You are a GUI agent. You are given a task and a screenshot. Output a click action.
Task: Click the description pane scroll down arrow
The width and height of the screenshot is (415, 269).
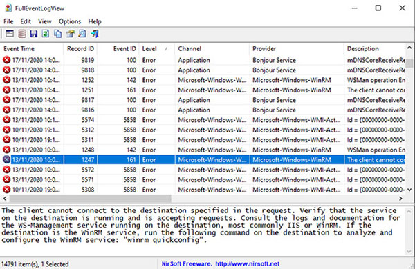click(x=409, y=251)
